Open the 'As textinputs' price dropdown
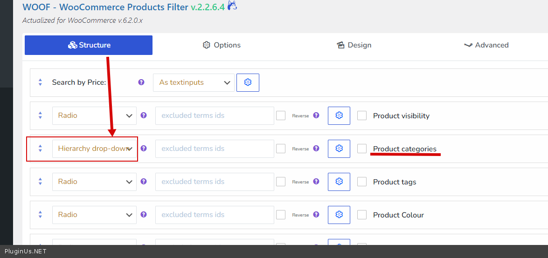The height and width of the screenshot is (258, 548). [x=194, y=82]
